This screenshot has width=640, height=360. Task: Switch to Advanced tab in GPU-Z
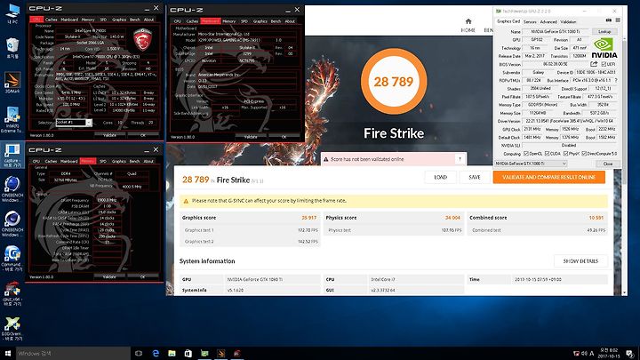point(548,21)
